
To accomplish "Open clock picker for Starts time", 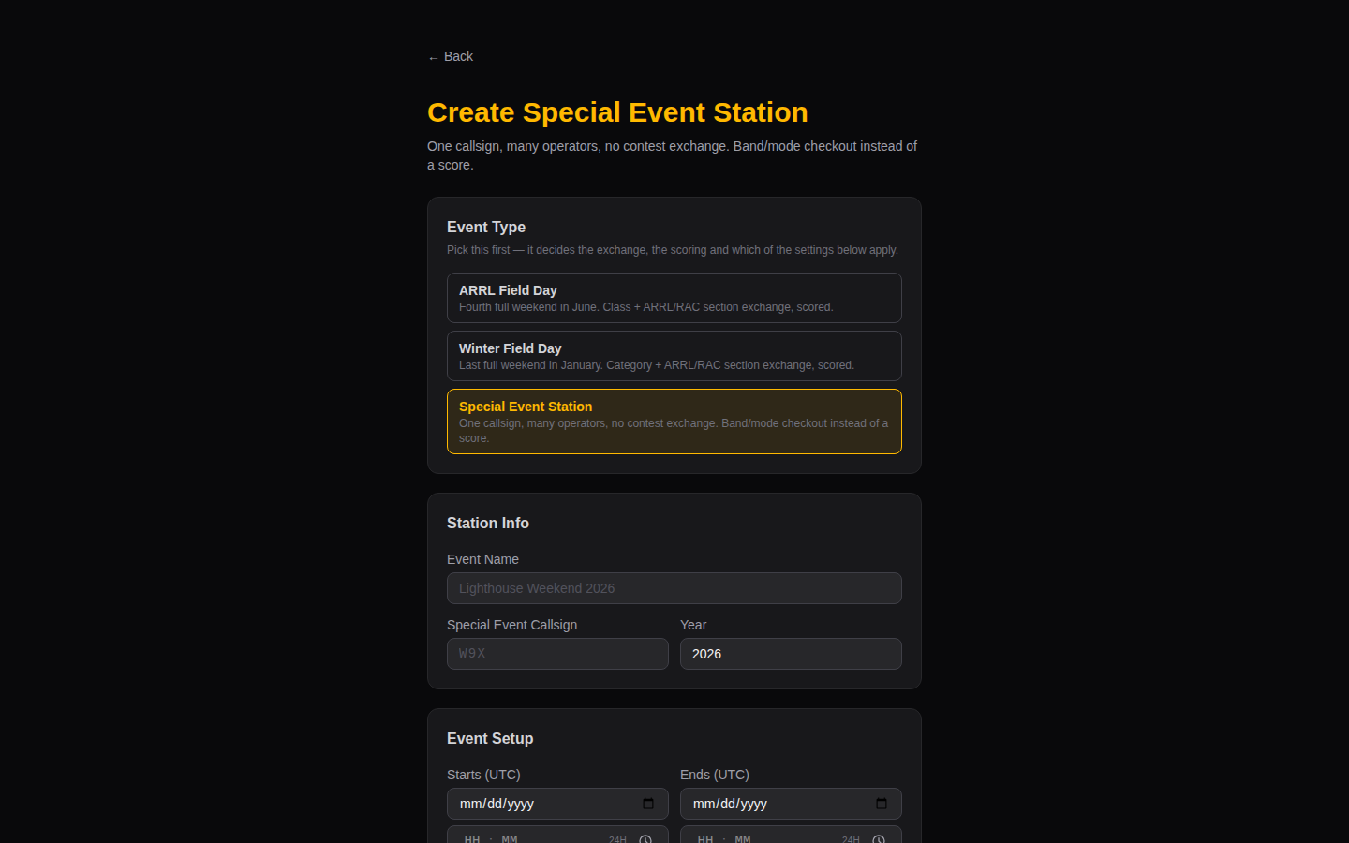I will [x=645, y=838].
